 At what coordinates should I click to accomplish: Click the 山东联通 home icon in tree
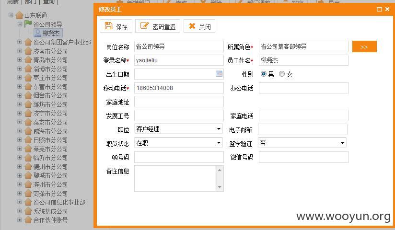(x=19, y=15)
